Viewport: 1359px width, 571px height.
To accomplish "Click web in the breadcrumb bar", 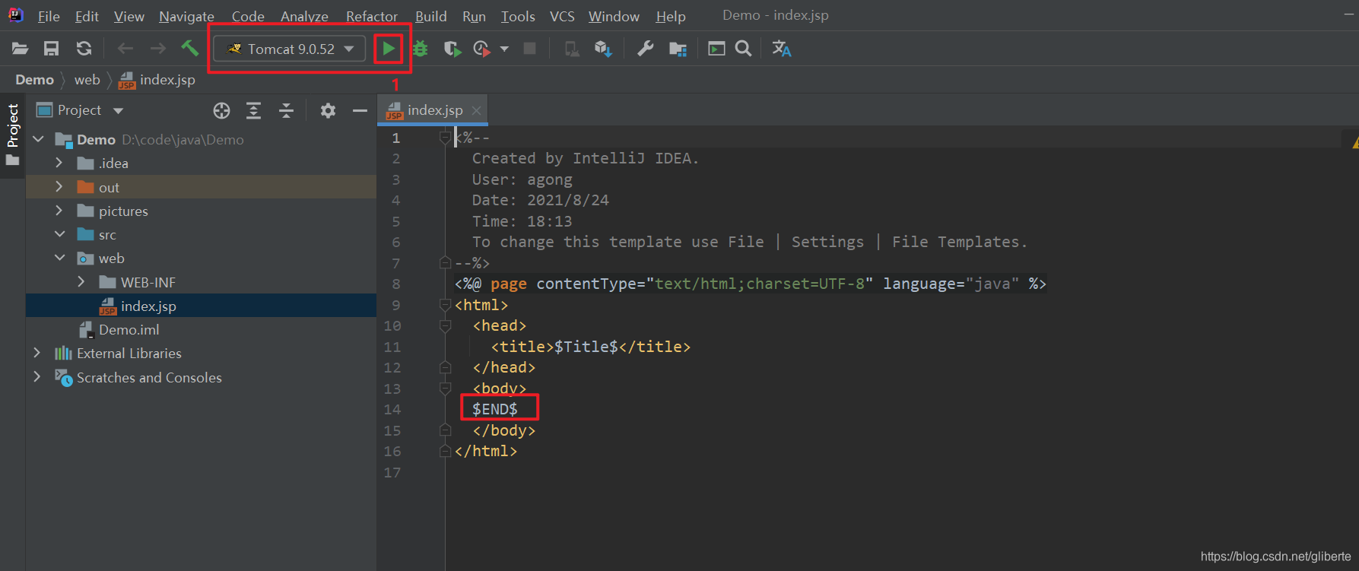I will (87, 80).
